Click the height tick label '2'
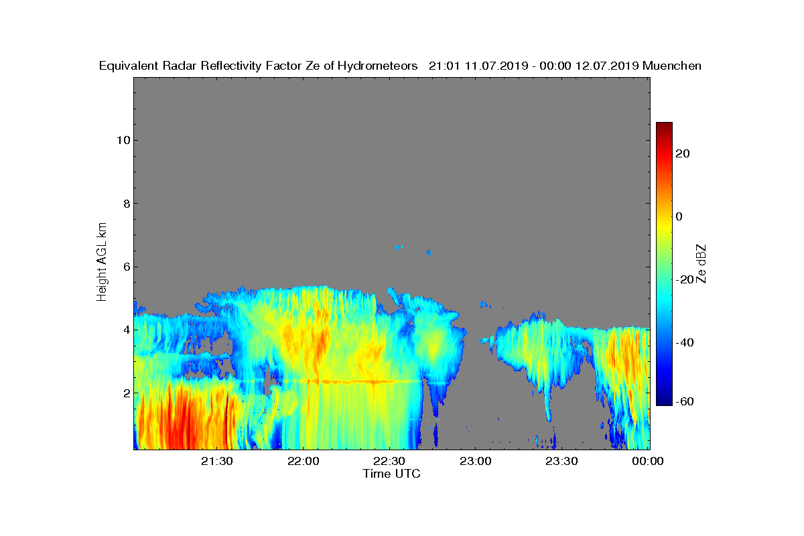804x536 pixels. (x=125, y=393)
